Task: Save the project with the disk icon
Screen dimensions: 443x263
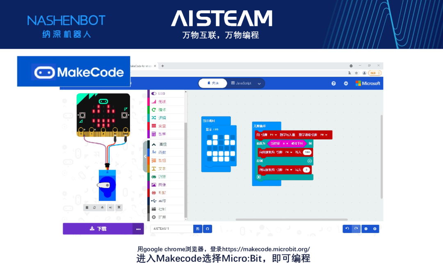Action: pyautogui.click(x=198, y=229)
